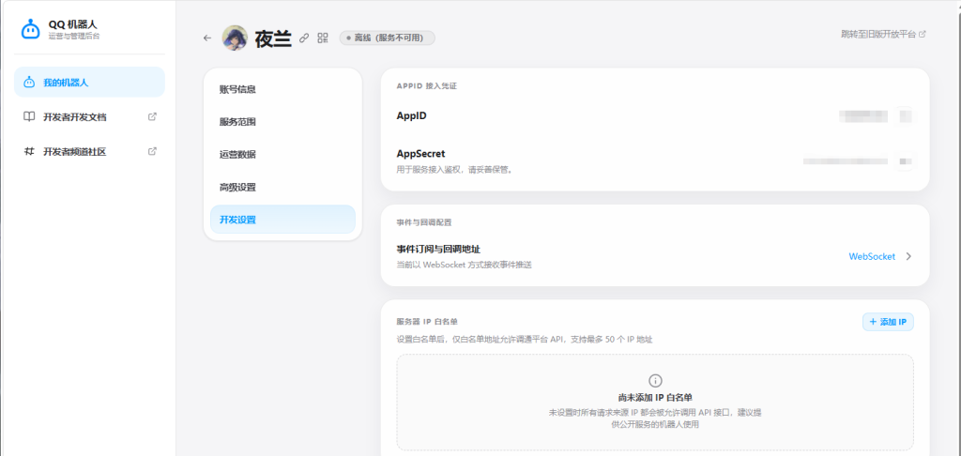Viewport: 961px width, 456px height.
Task: Click the AppSecret label
Action: pyautogui.click(x=420, y=154)
